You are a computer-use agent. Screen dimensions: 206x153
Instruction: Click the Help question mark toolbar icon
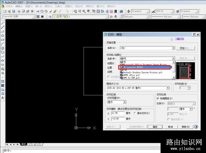click(121, 11)
